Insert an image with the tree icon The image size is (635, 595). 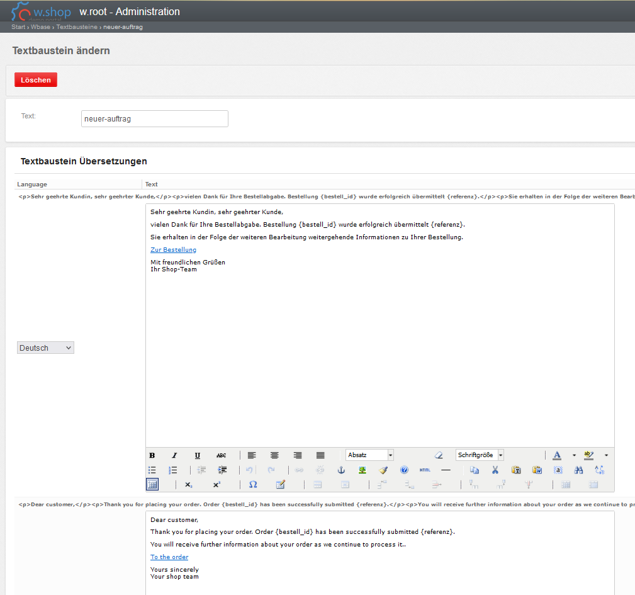click(362, 470)
